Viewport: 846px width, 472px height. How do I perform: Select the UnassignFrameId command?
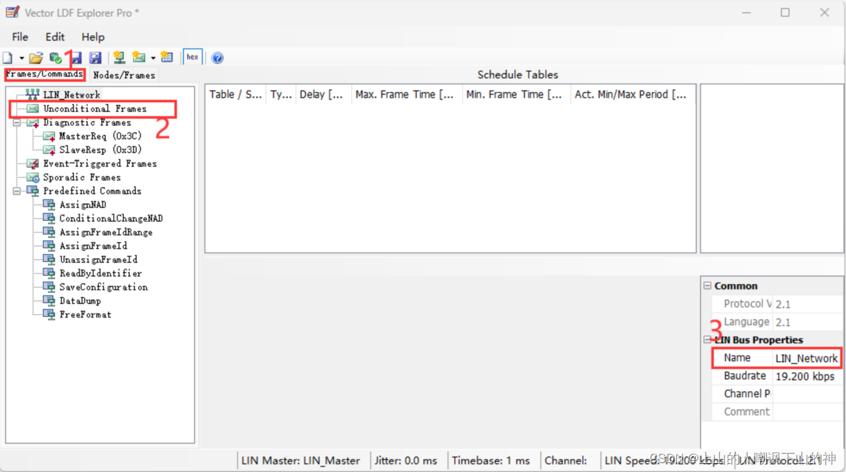coord(99,259)
